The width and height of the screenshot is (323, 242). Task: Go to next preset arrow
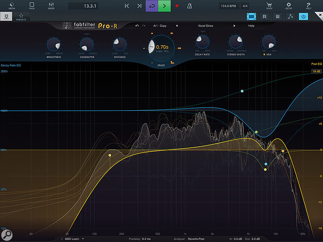(234, 26)
